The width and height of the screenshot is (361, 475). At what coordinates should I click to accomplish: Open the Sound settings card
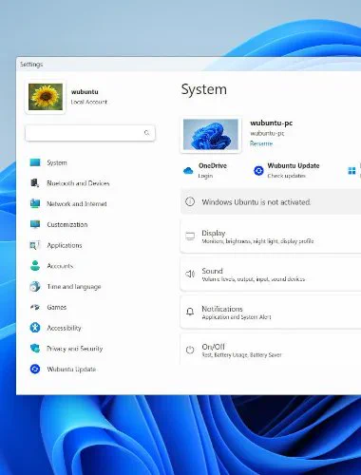(x=271, y=275)
